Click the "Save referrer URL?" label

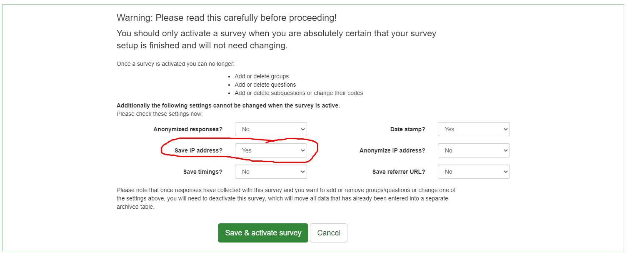[399, 172]
